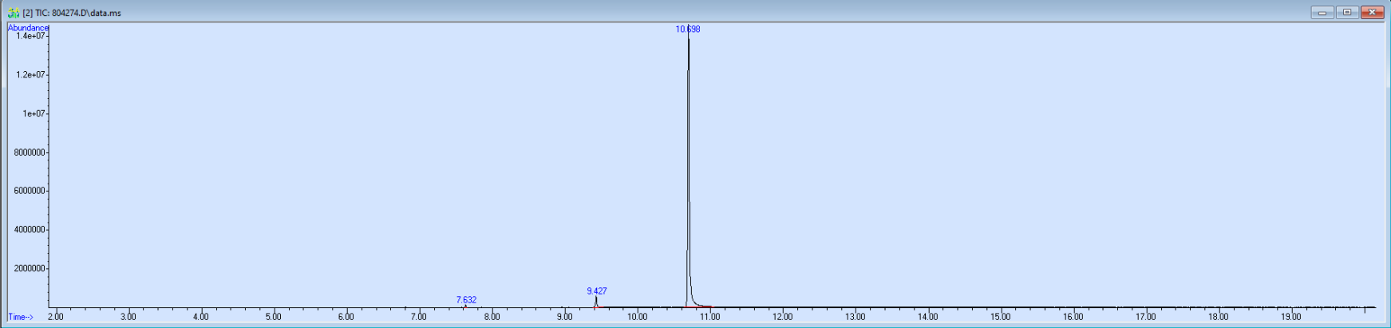Click the 5.00 time axis label
Screen dimensions: 1391x328
coord(274,317)
